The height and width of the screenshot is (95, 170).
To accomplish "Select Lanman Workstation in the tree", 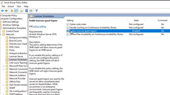I will click(18, 60).
